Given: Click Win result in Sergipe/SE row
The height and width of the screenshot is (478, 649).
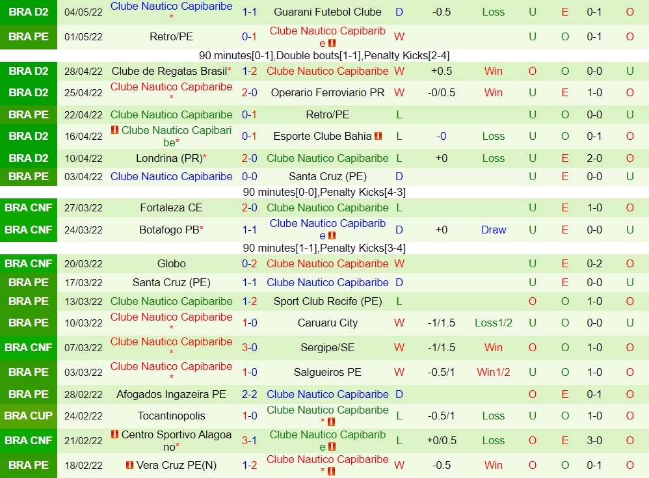Looking at the screenshot, I should [494, 347].
